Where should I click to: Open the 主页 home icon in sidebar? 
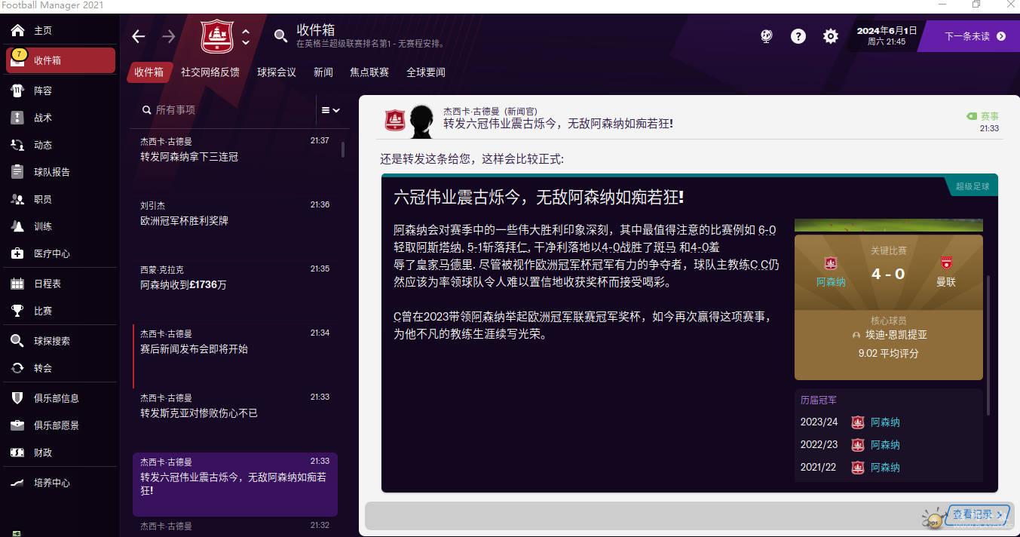(x=17, y=31)
